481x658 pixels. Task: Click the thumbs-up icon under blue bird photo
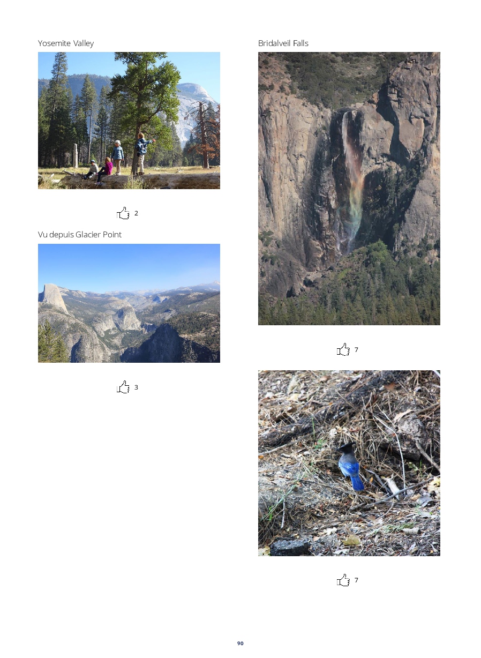tap(343, 580)
